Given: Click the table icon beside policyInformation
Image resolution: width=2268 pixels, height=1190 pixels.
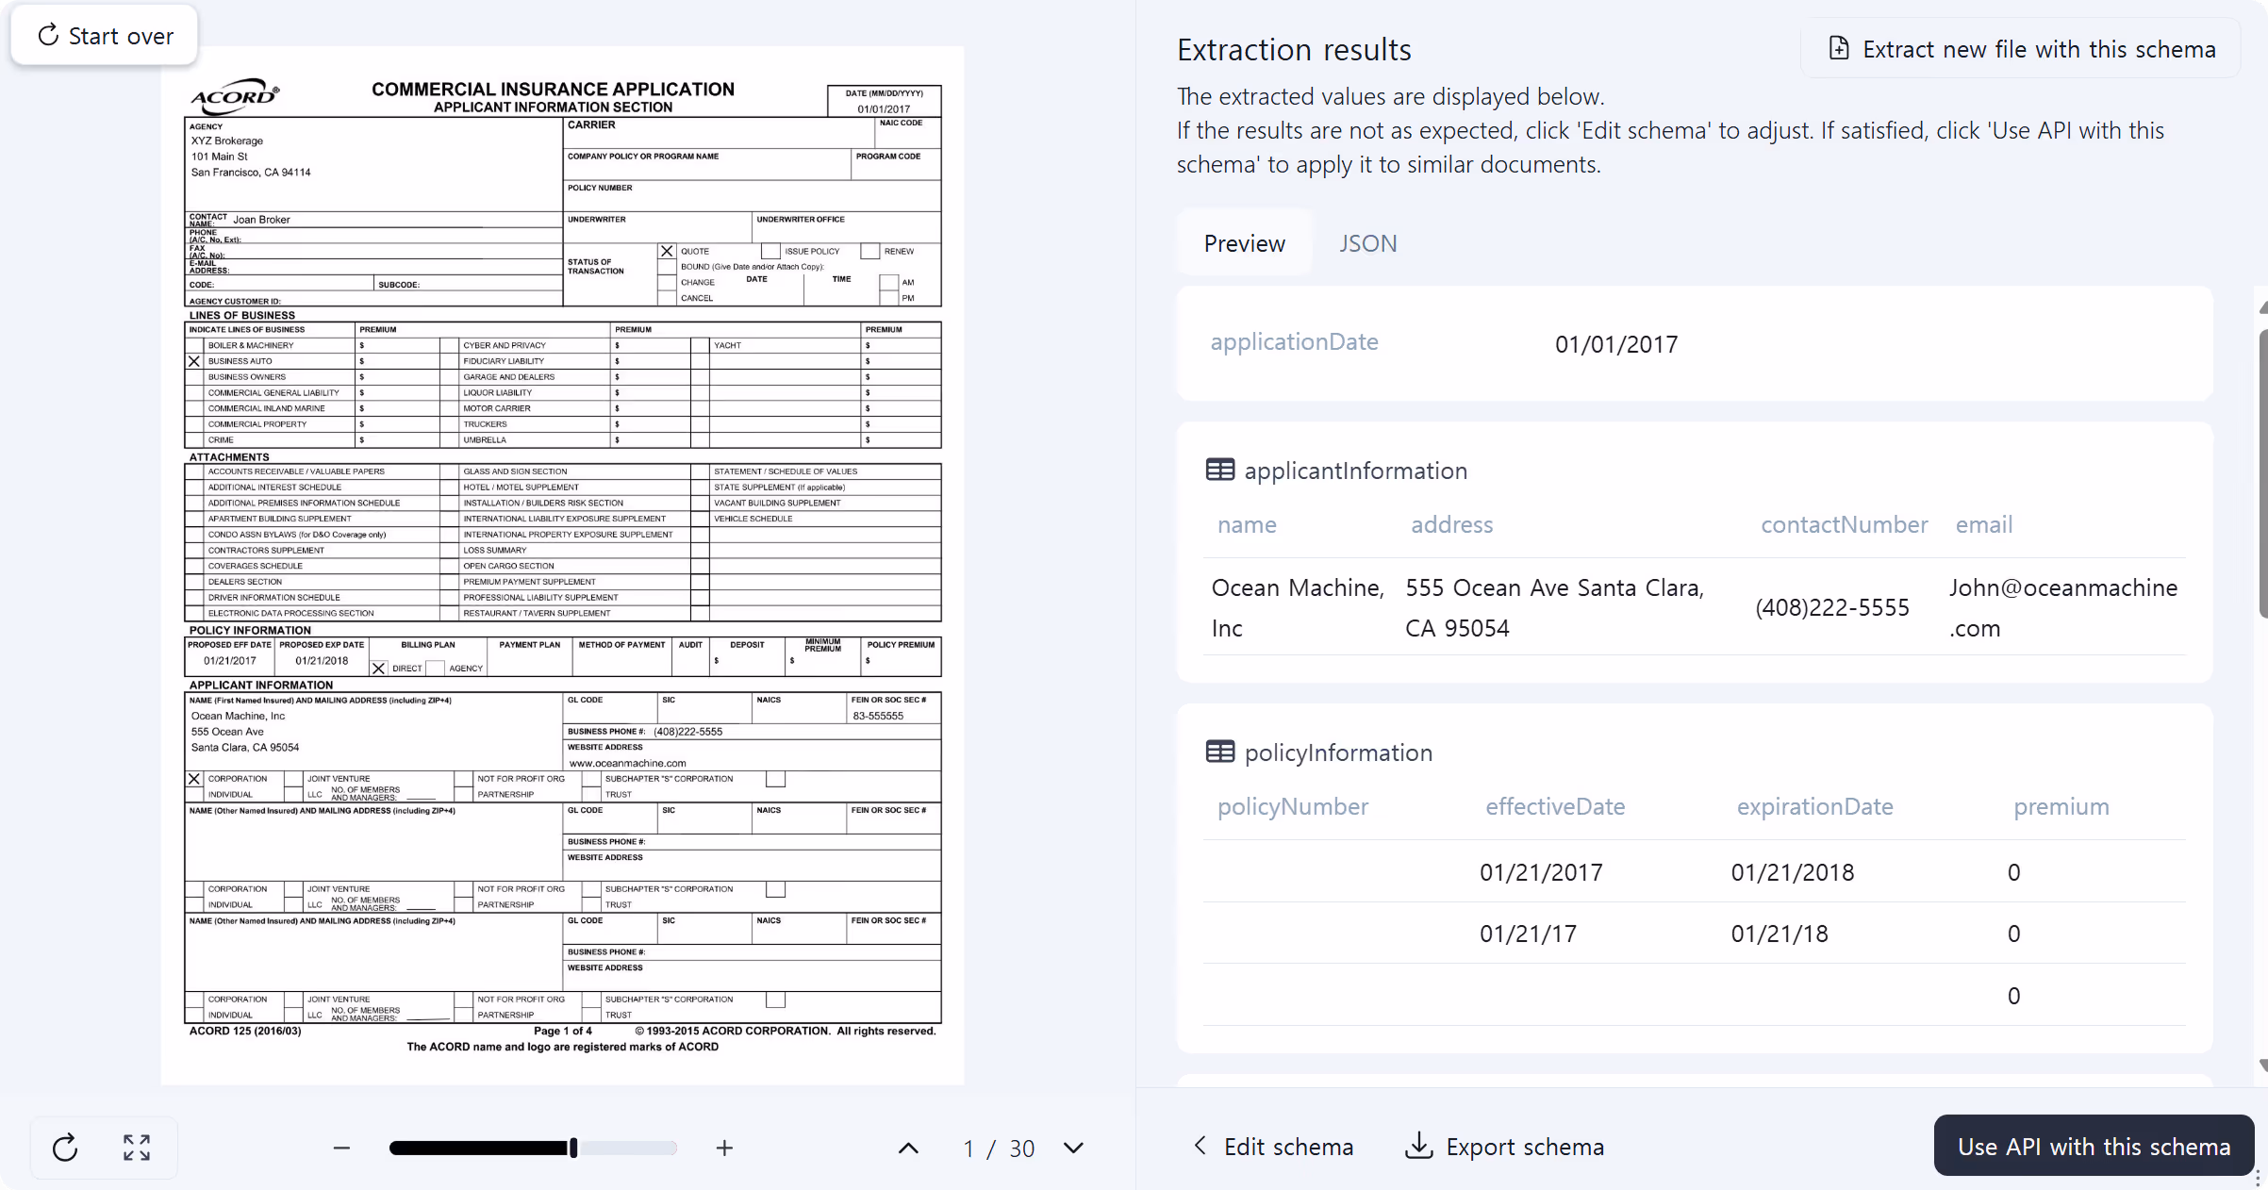Looking at the screenshot, I should [1219, 751].
